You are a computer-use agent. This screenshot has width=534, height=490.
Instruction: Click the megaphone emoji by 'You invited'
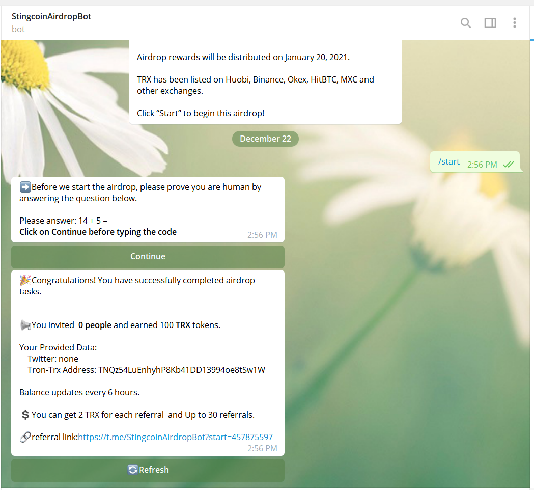click(x=25, y=325)
